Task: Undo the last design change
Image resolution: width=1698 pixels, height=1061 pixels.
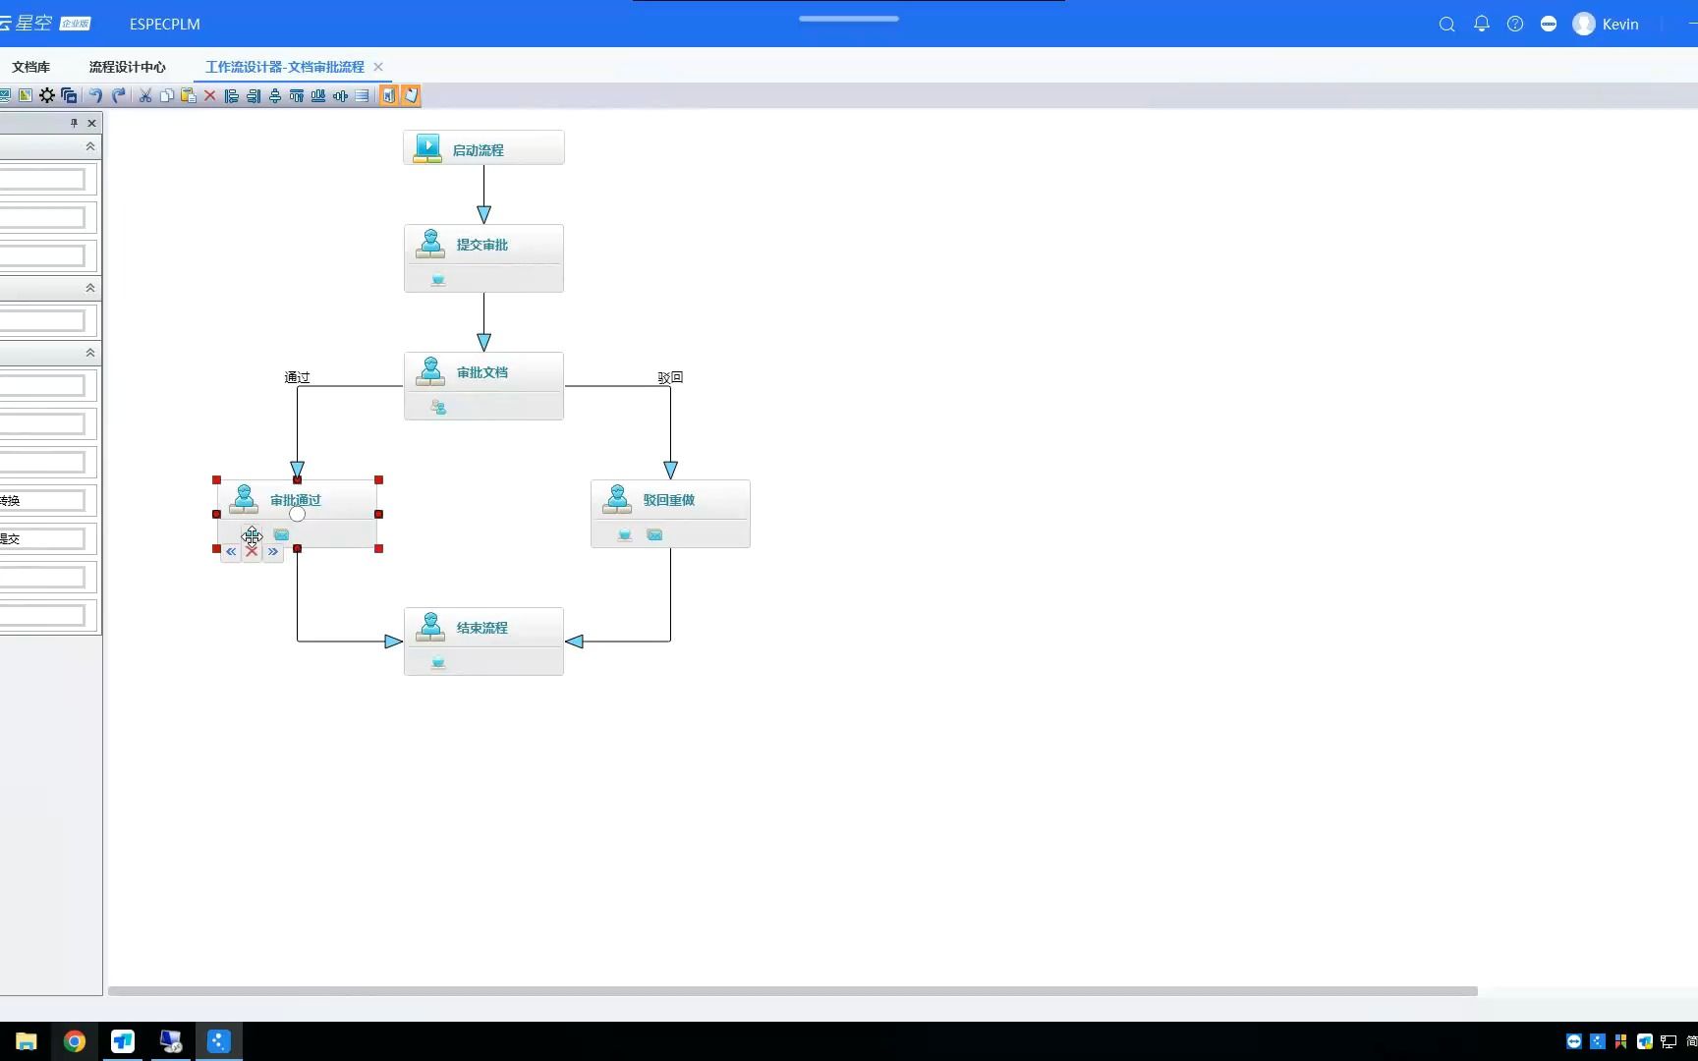Action: [95, 95]
